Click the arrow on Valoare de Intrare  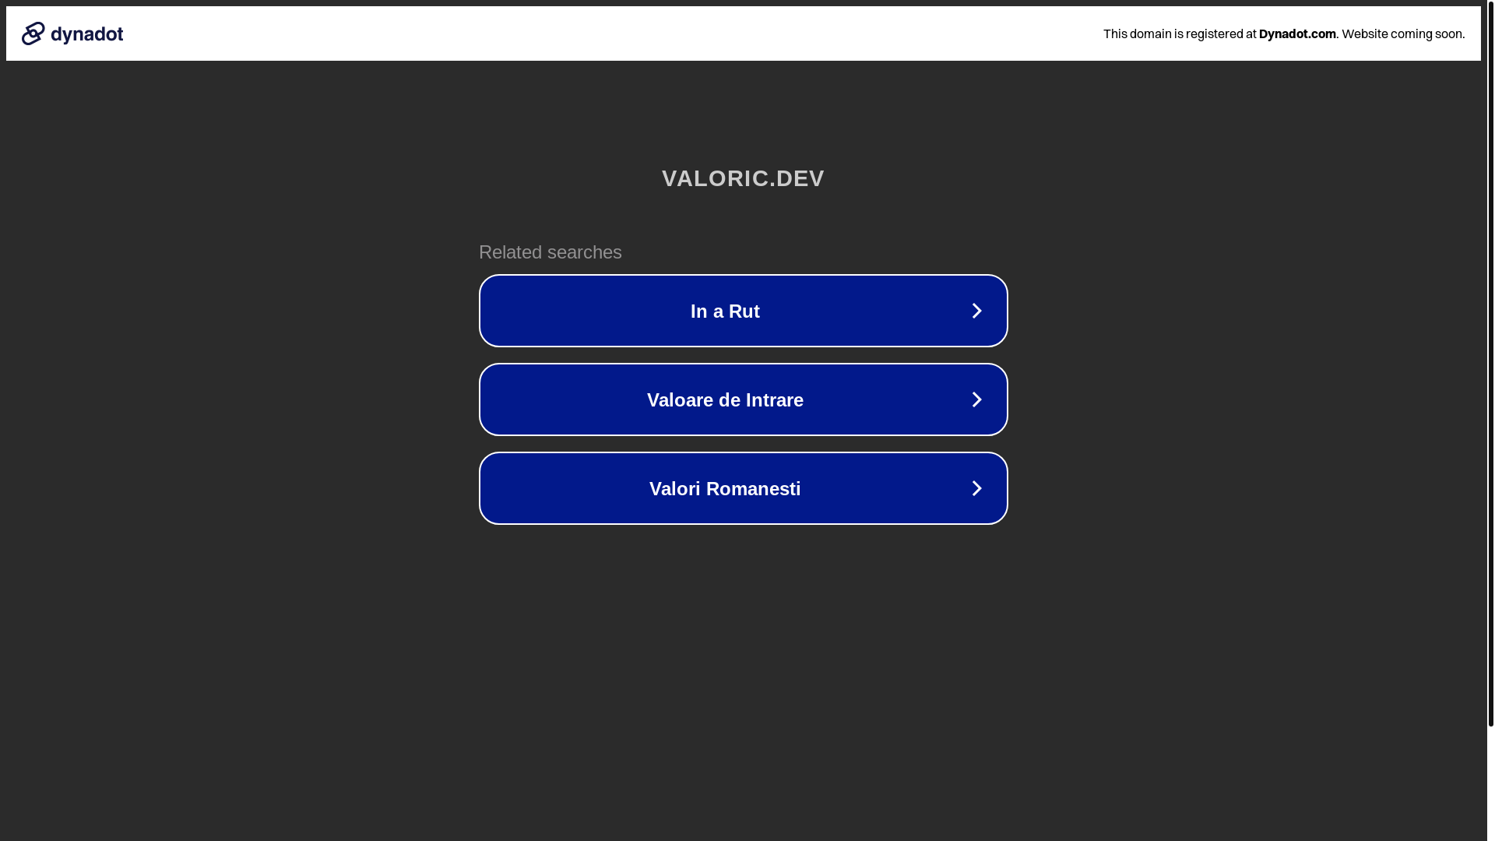coord(976,399)
